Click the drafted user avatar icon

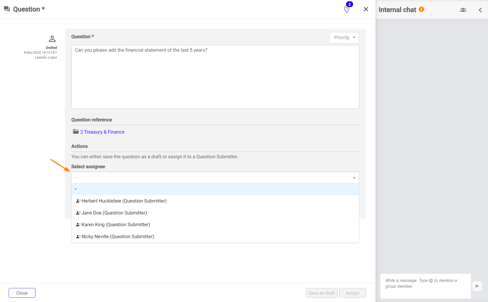(52, 39)
